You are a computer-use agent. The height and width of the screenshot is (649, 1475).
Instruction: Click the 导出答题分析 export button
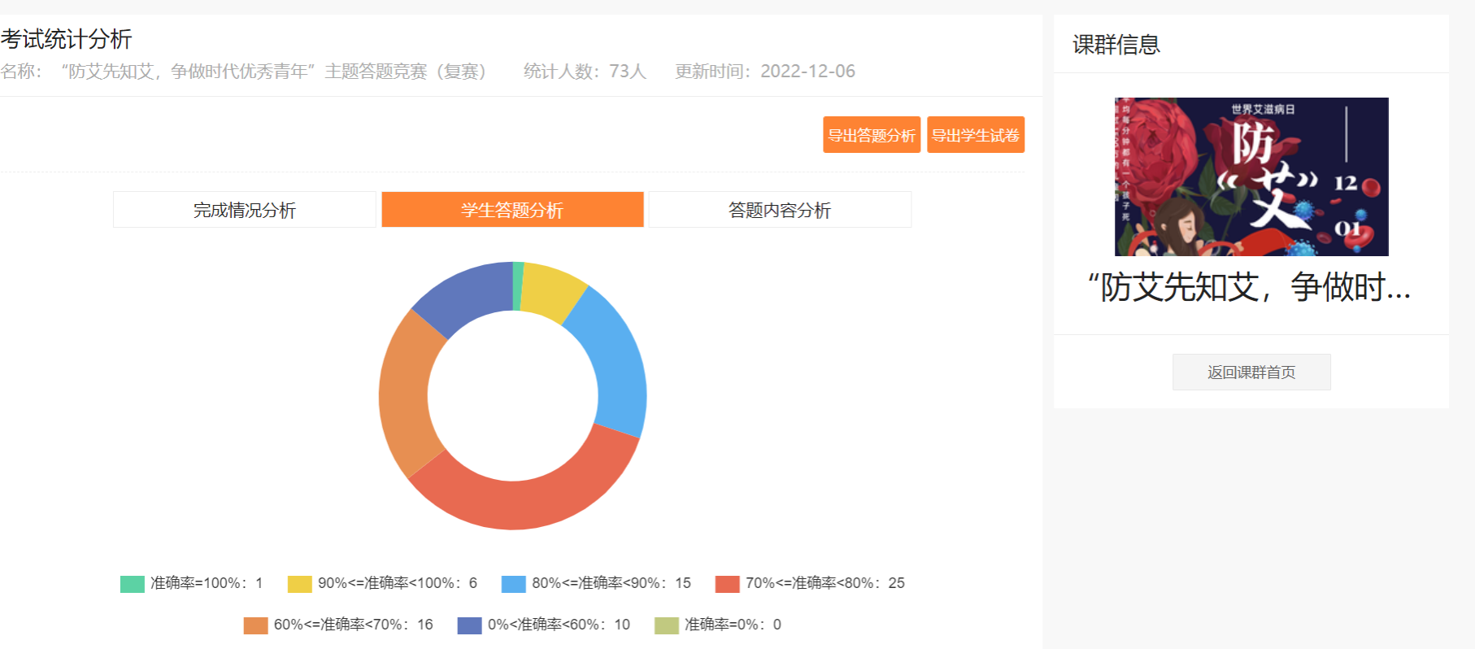[871, 135]
